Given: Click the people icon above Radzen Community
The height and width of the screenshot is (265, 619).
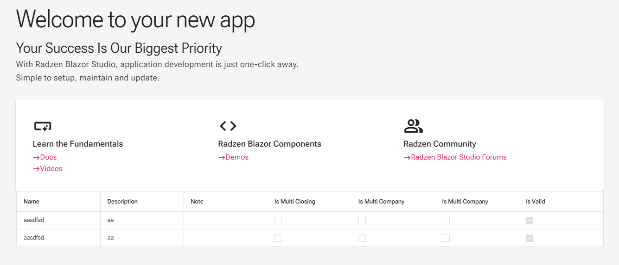Looking at the screenshot, I should click(x=413, y=126).
